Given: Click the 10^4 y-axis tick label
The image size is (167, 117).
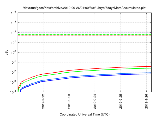Looking at the screenshot, I should pyautogui.click(x=13, y=13).
